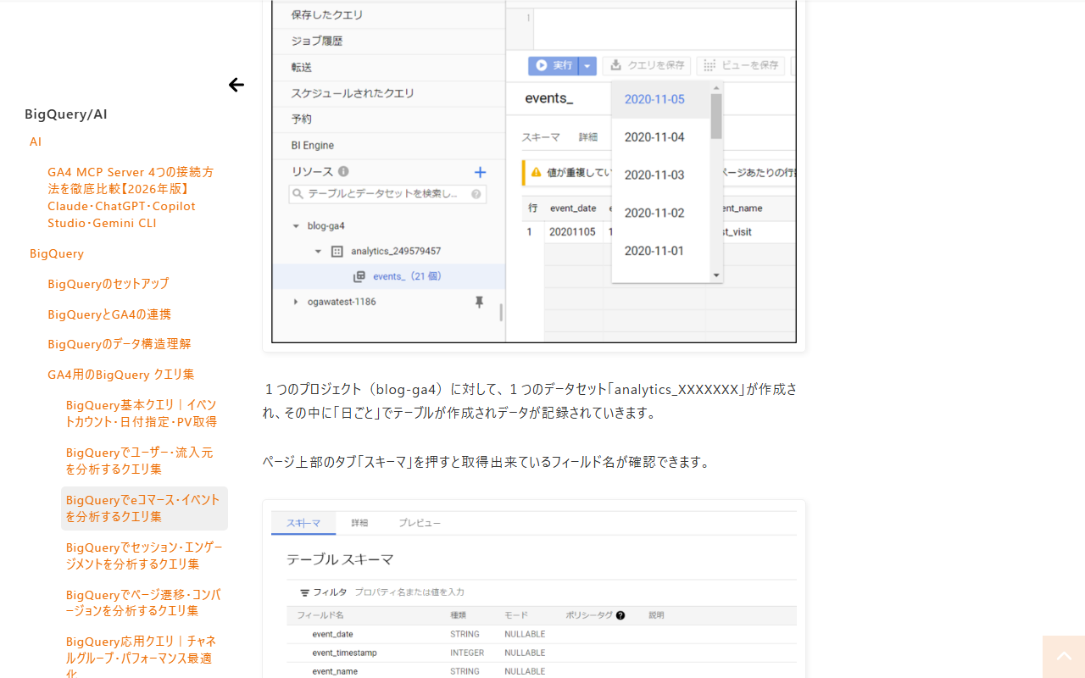Click the scroll-to-top arrow button
Screen dimensions: 1085x678
click(1064, 657)
